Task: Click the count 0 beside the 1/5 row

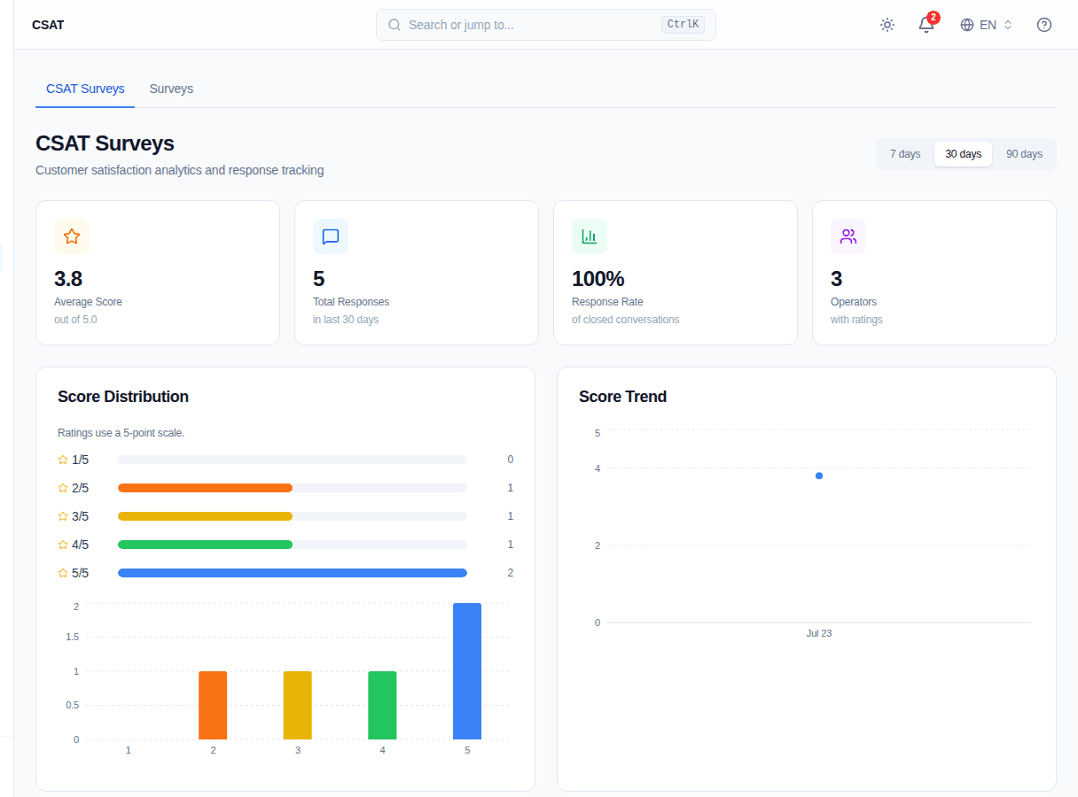Action: pyautogui.click(x=511, y=460)
